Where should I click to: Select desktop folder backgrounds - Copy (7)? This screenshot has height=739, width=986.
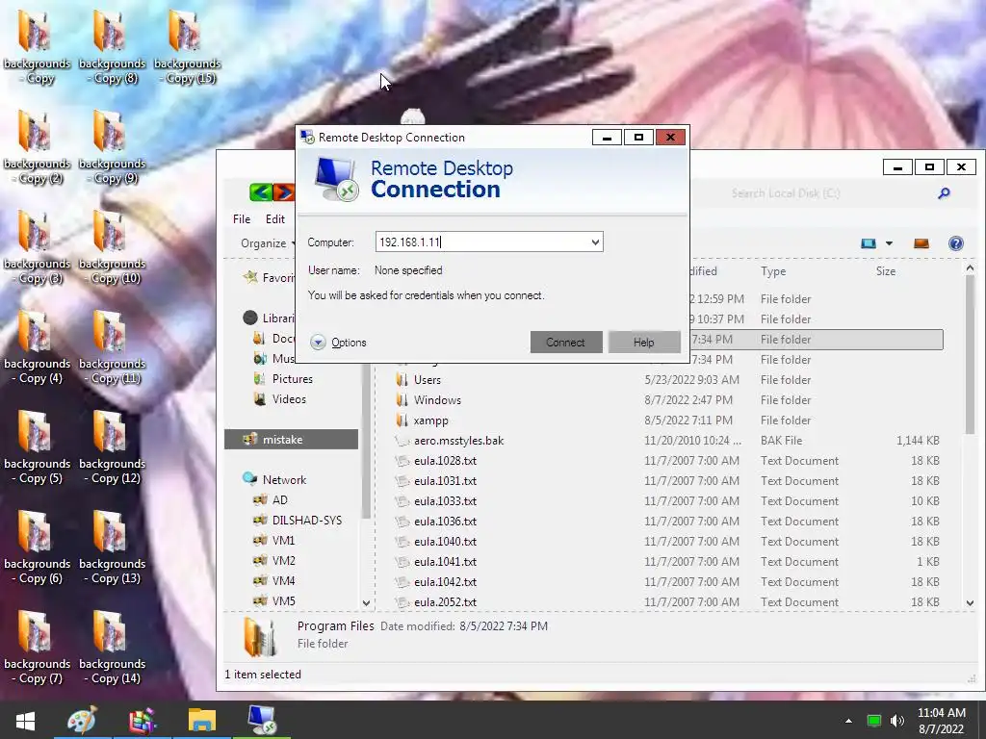(x=38, y=647)
